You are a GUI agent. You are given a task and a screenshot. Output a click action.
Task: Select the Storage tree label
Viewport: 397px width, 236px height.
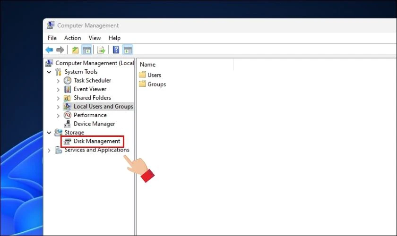pyautogui.click(x=74, y=133)
